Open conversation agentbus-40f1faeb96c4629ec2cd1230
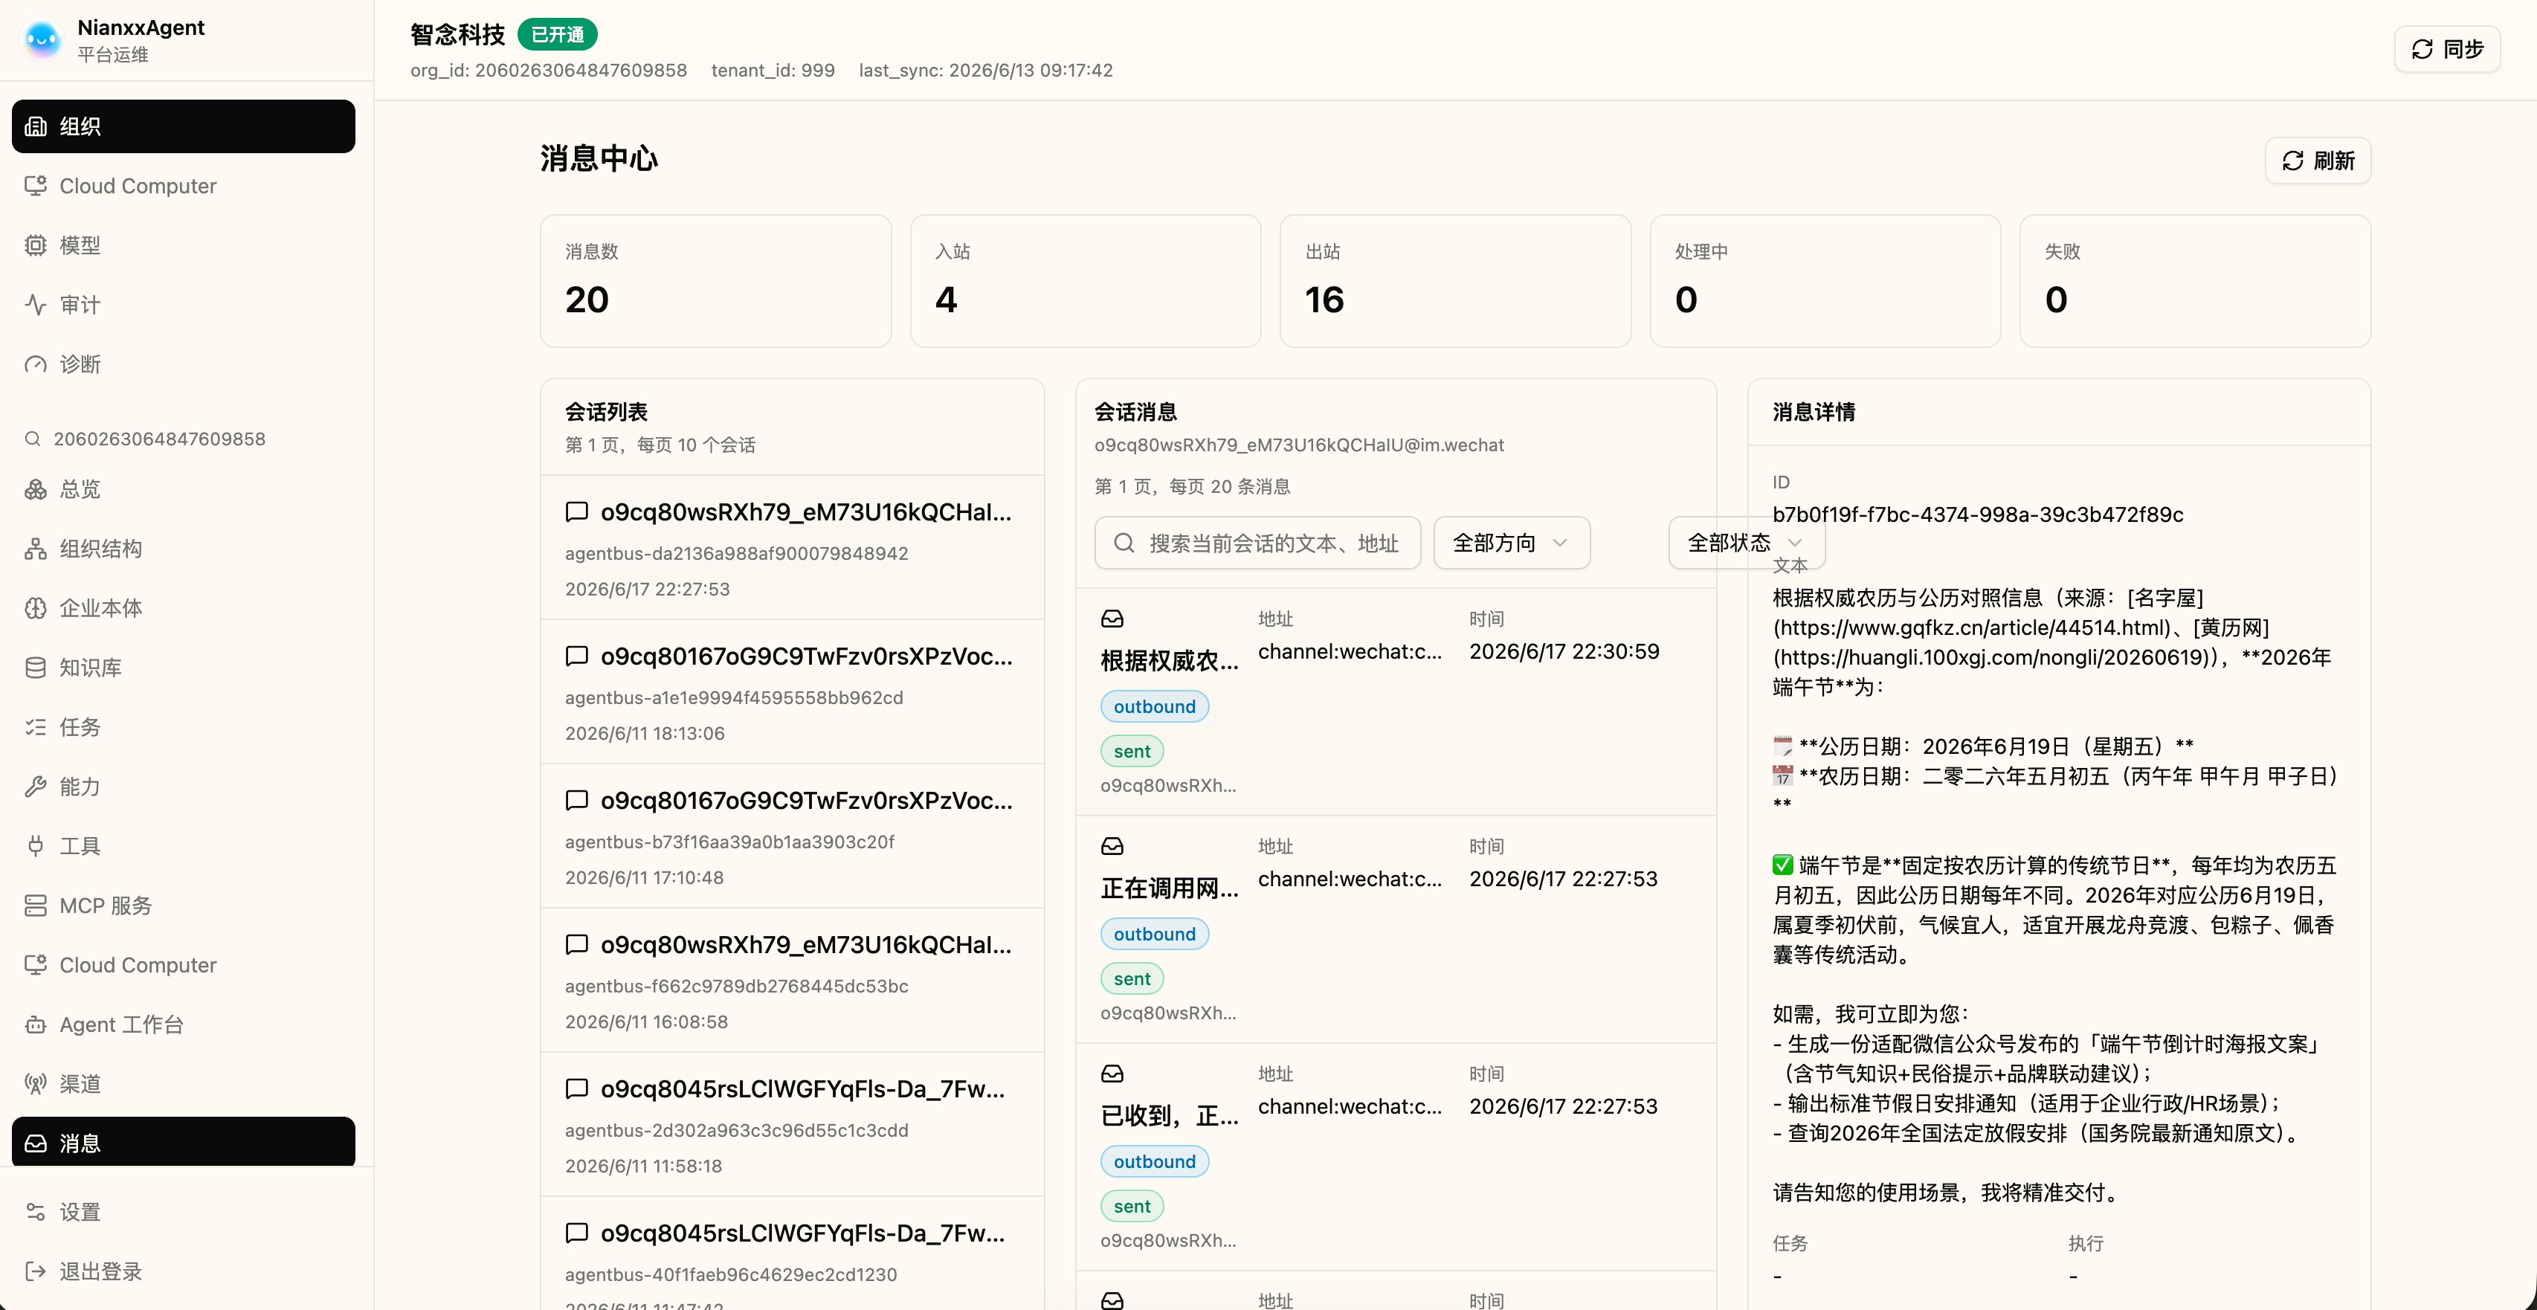This screenshot has height=1310, width=2537. (x=792, y=1253)
